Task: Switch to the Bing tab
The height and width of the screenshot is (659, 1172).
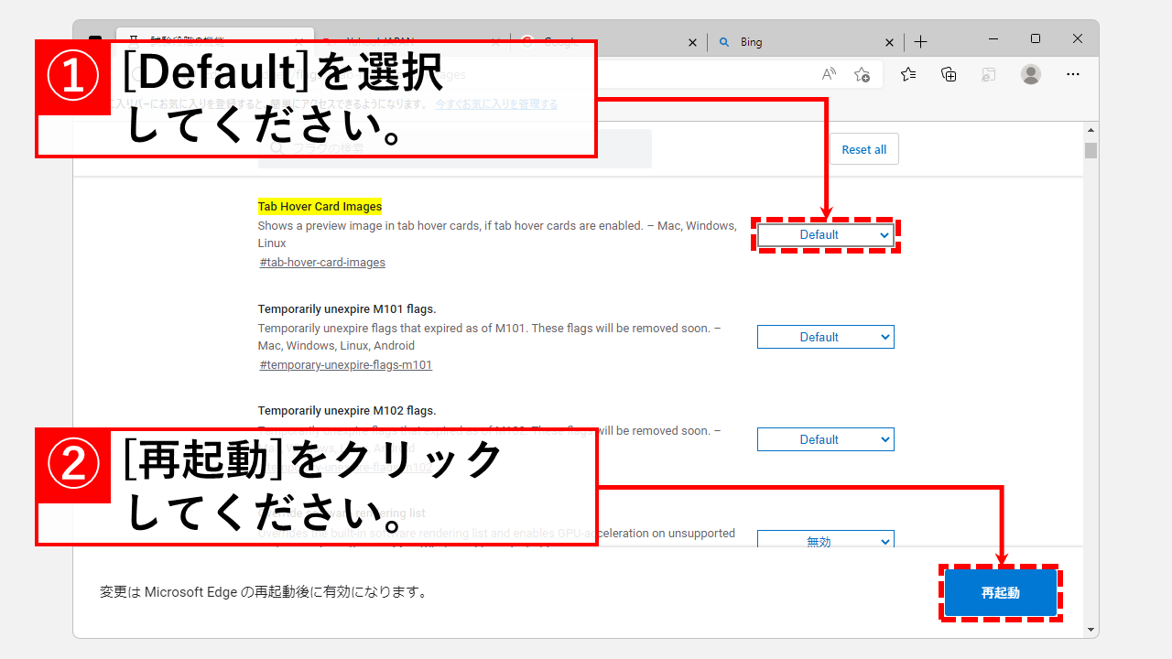Action: (x=778, y=41)
